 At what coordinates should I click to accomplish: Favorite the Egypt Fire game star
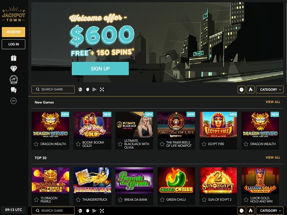click(x=204, y=144)
